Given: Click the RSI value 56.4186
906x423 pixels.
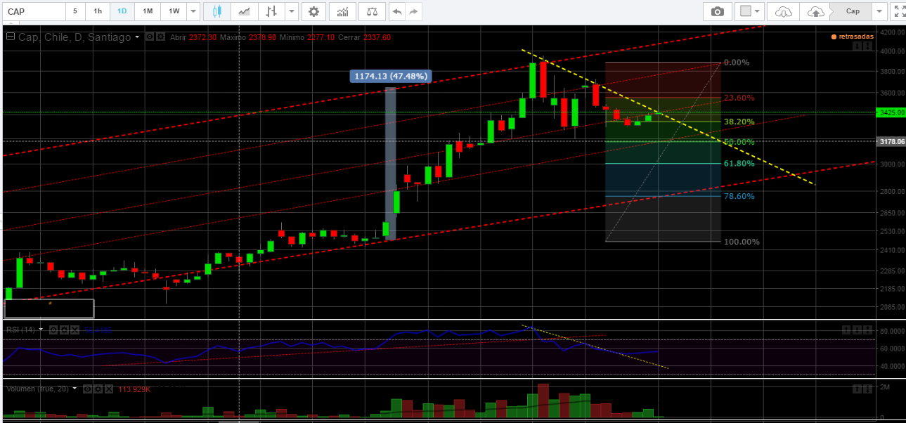Looking at the screenshot, I should (98, 329).
